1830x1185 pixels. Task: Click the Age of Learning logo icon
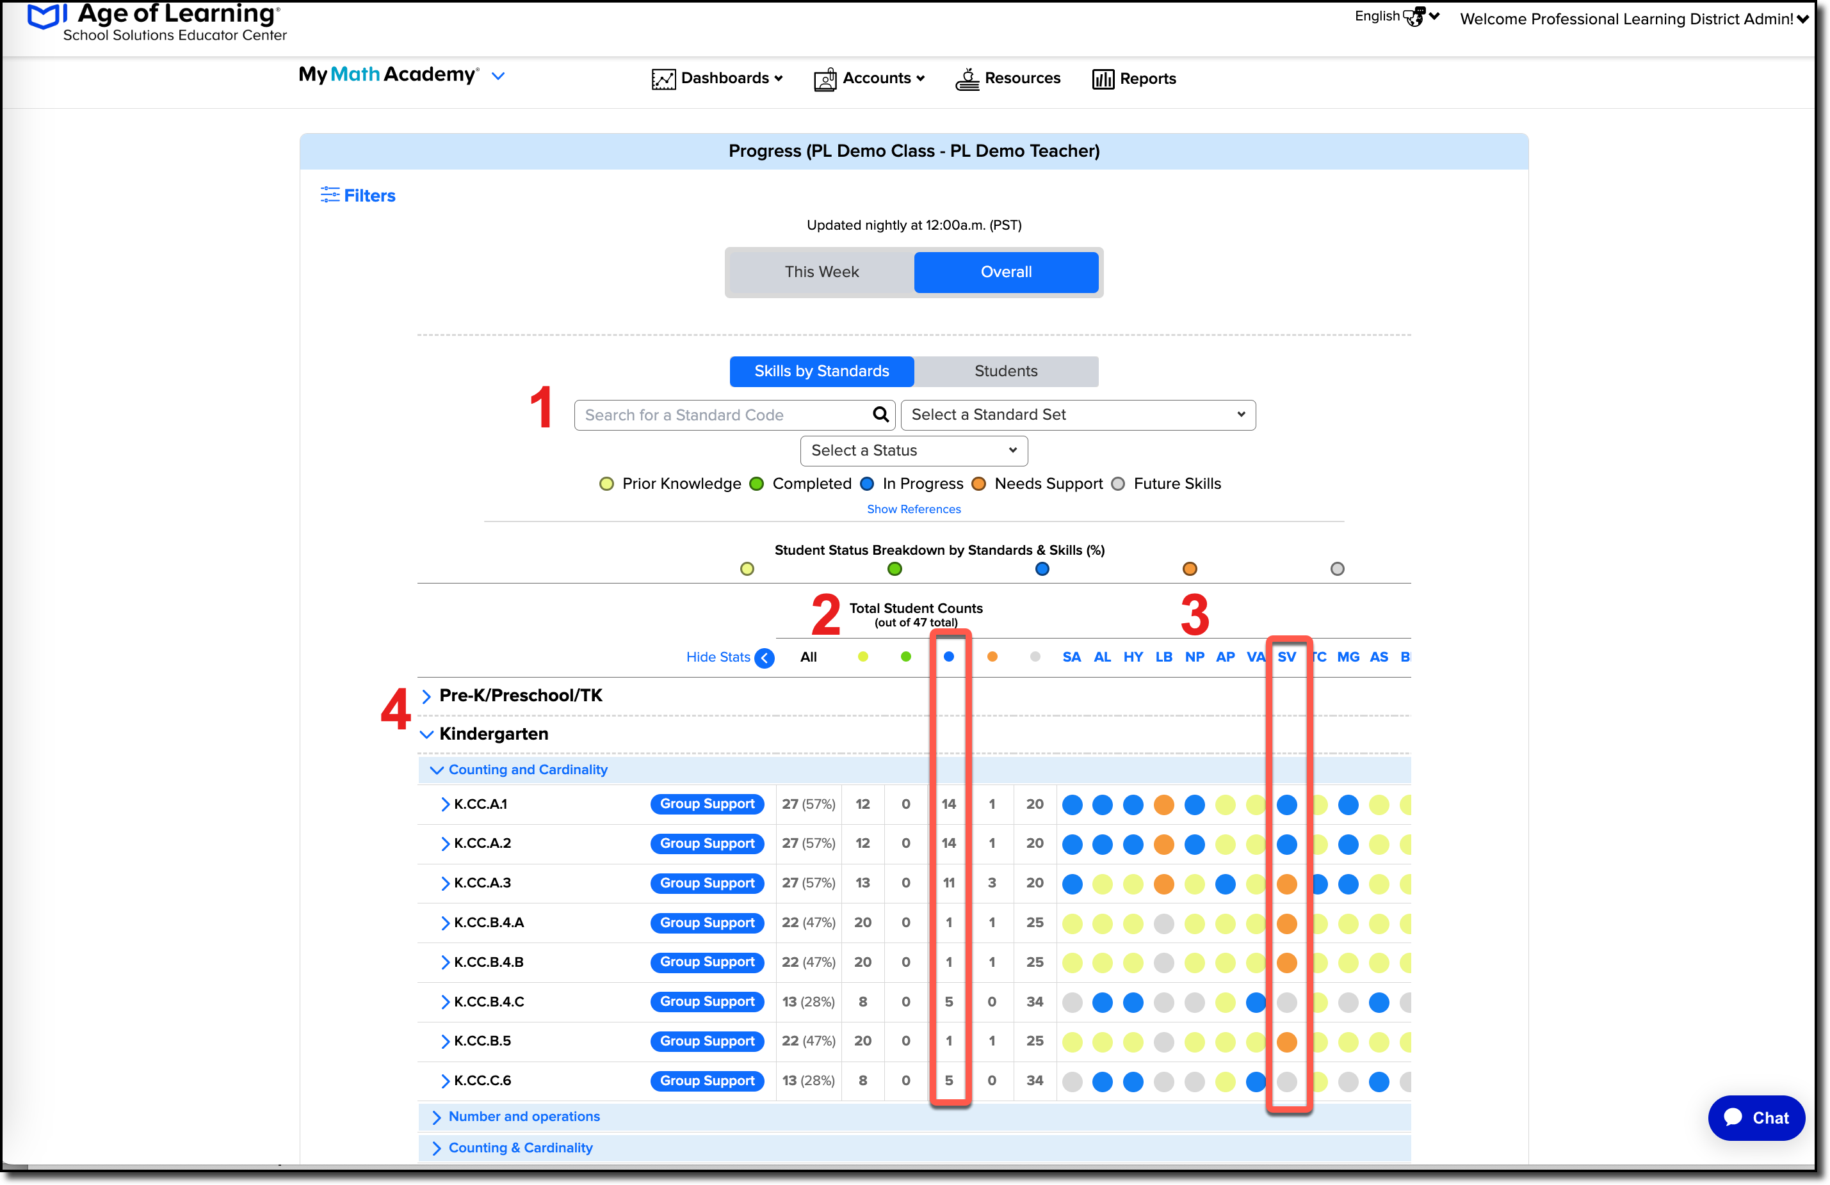pos(46,15)
